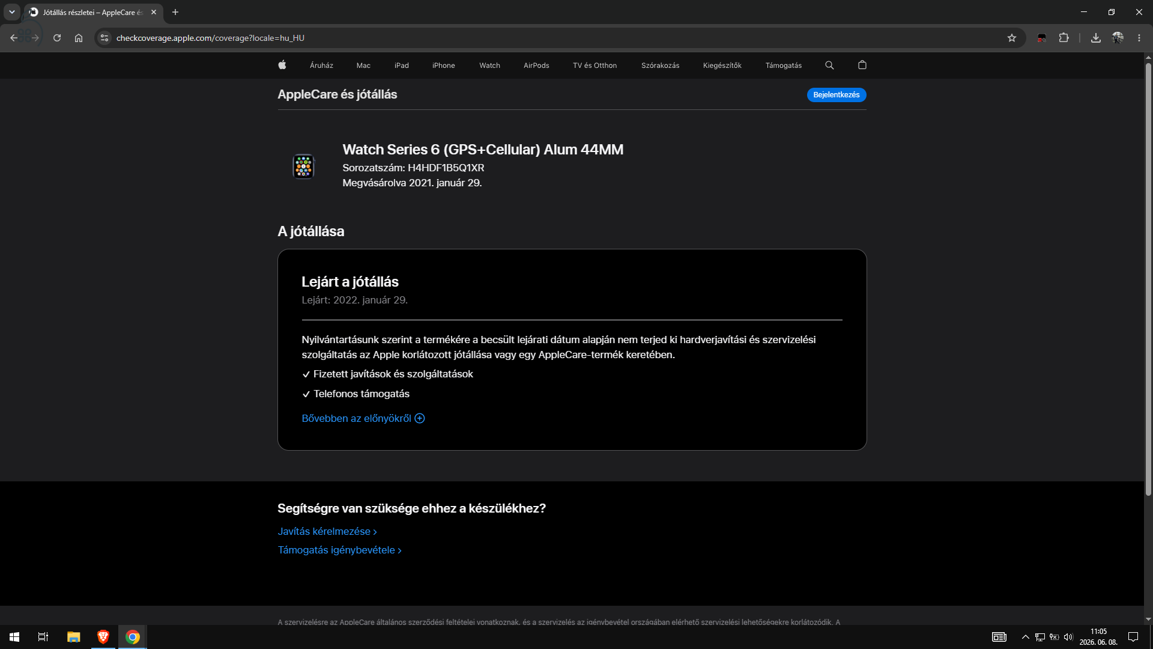The width and height of the screenshot is (1153, 649).
Task: Open the browser downloads icon
Action: coord(1096,38)
